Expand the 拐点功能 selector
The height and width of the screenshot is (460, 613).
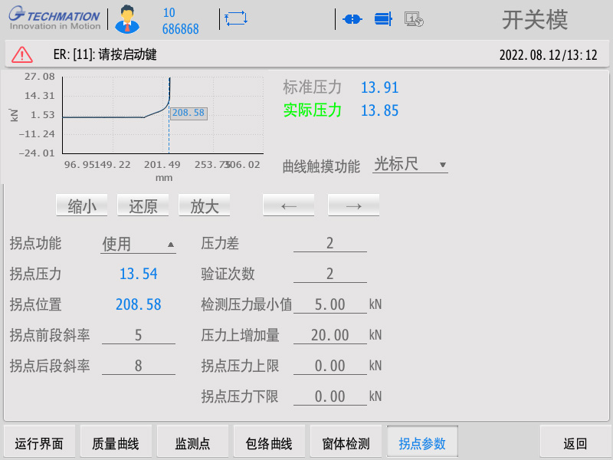pos(138,245)
